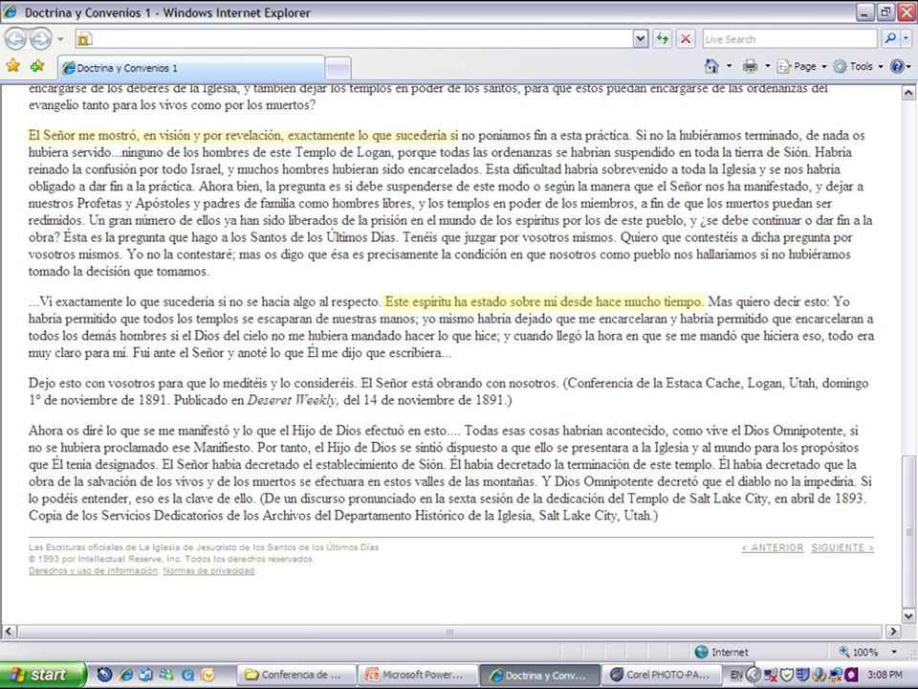This screenshot has height=689, width=918.
Task: Click the horizontal scrollbar right arrow
Action: [893, 631]
